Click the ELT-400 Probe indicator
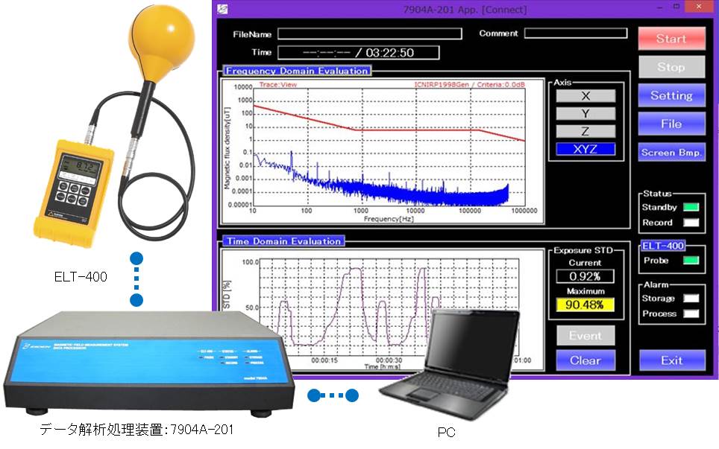This screenshot has width=719, height=449. point(693,261)
